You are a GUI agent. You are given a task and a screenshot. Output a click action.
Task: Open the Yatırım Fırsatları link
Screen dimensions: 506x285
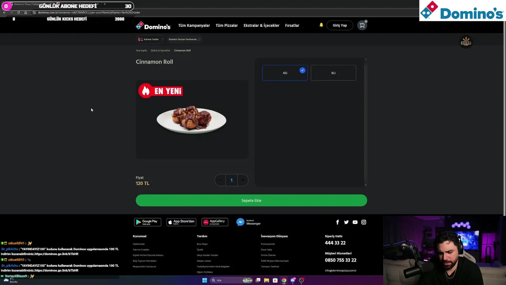[141, 250]
